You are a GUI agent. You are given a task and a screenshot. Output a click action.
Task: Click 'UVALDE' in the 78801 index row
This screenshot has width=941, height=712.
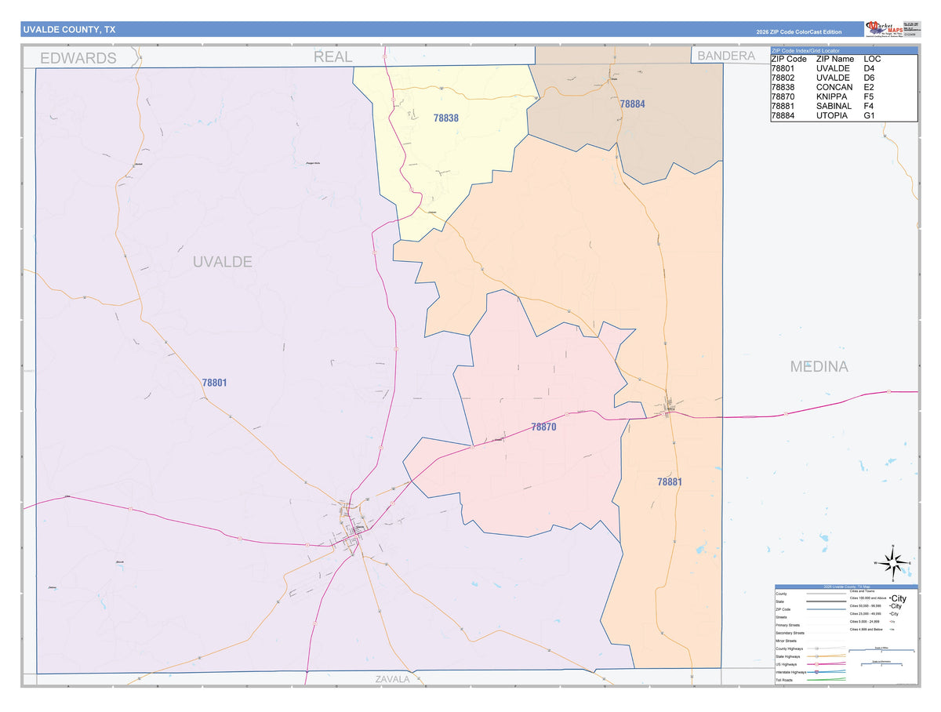(833, 68)
